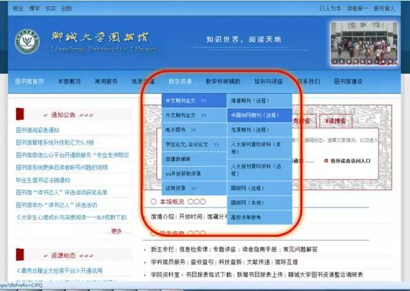Open the 书目报表格式下载 link
The image size is (410, 291).
[209, 274]
